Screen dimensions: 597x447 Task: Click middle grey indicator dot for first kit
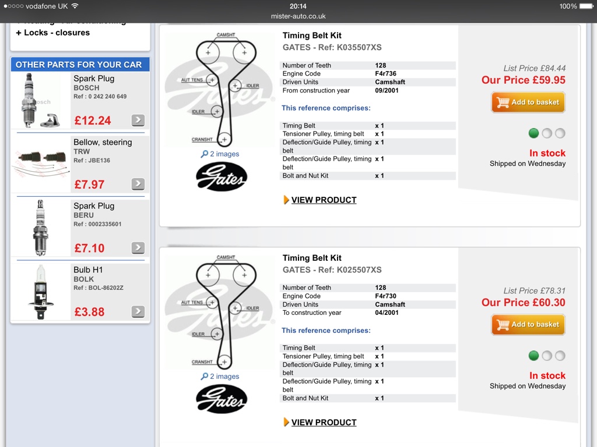click(547, 133)
